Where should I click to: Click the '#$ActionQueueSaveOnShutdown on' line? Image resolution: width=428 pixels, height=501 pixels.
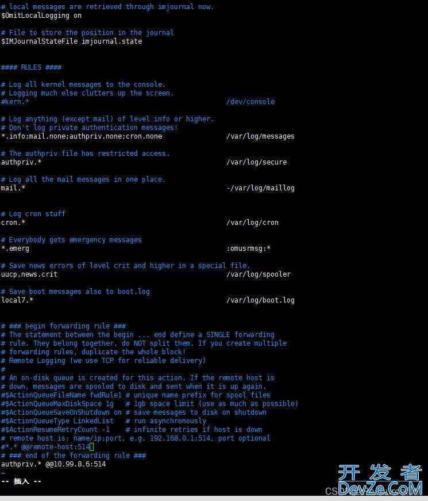pyautogui.click(x=61, y=412)
